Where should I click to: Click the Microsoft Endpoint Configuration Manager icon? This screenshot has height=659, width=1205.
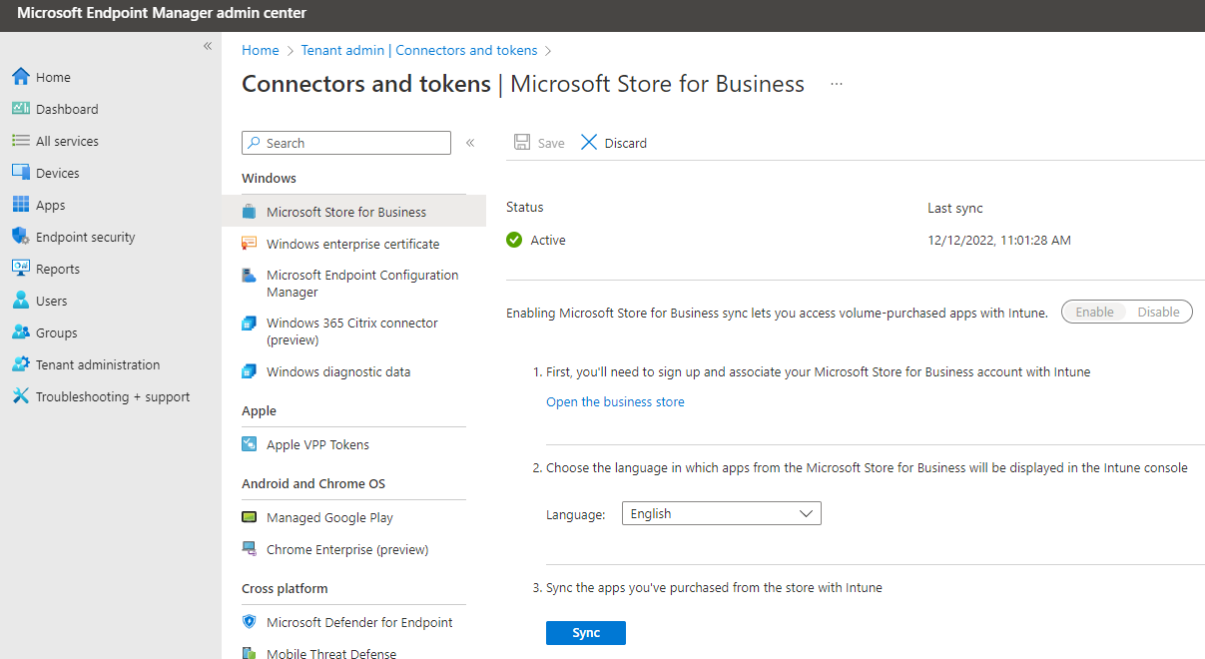(249, 276)
